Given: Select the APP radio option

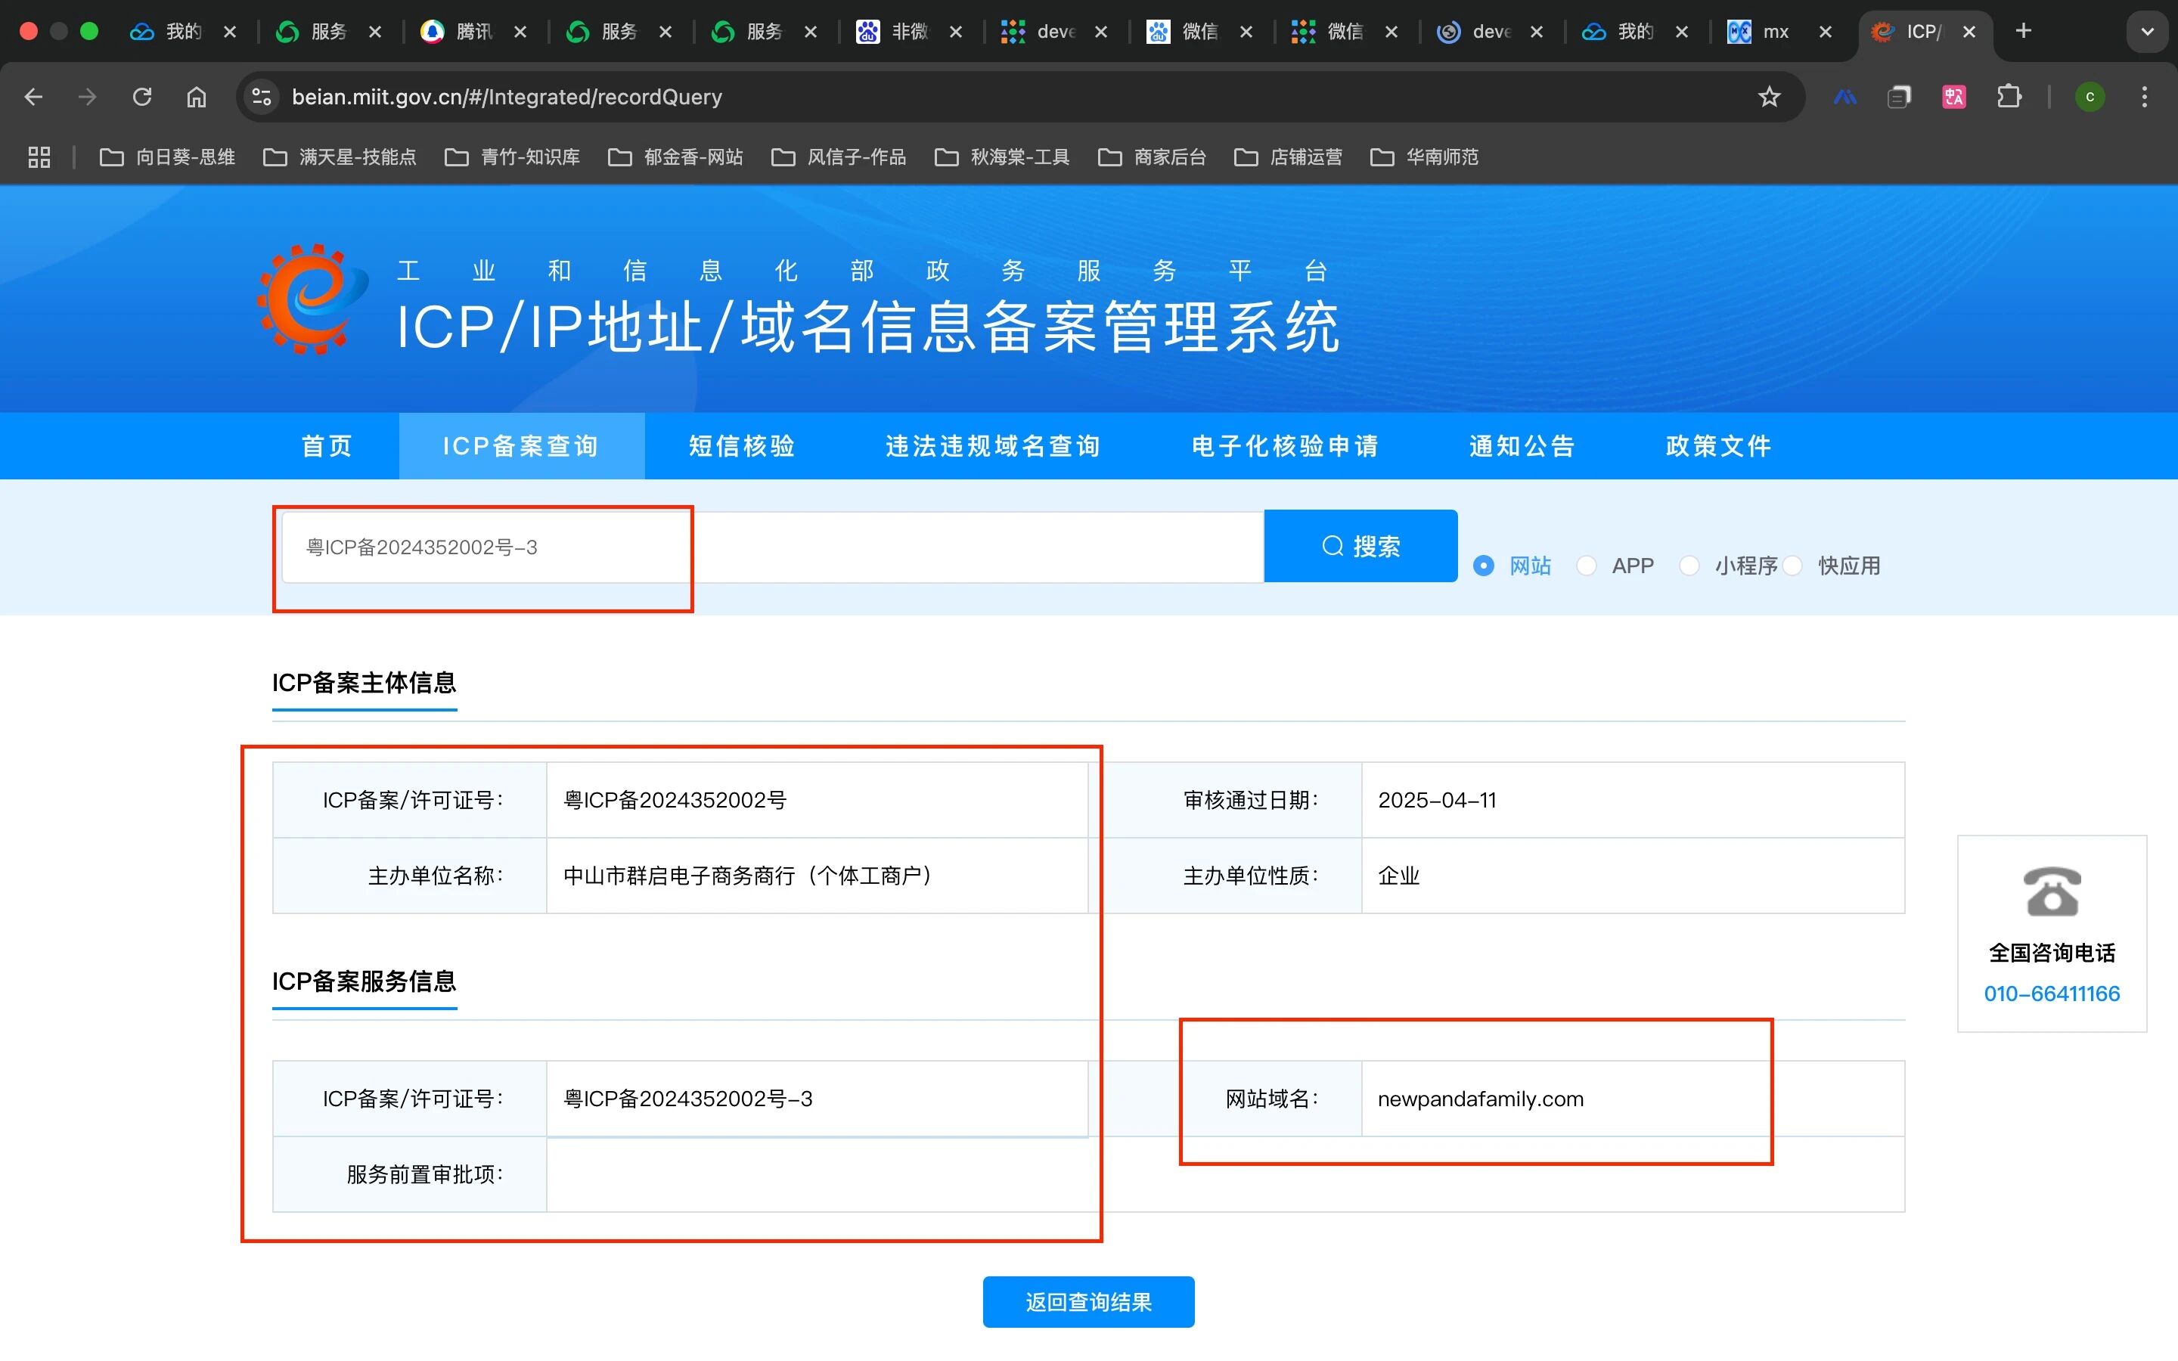Looking at the screenshot, I should [1587, 566].
